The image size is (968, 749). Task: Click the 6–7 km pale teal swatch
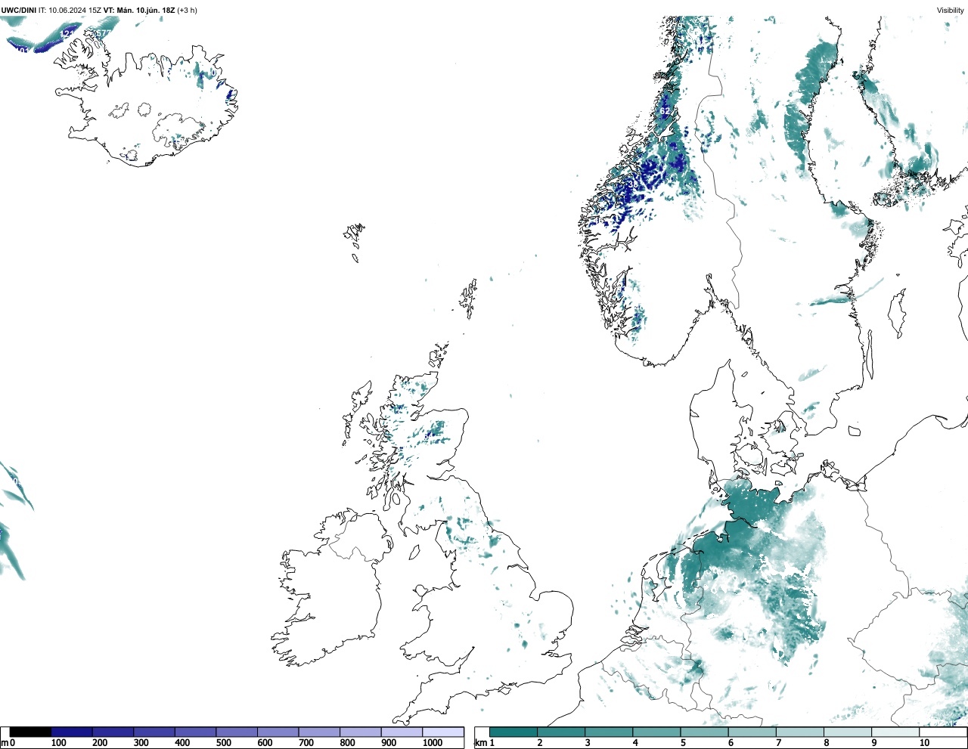pos(752,732)
